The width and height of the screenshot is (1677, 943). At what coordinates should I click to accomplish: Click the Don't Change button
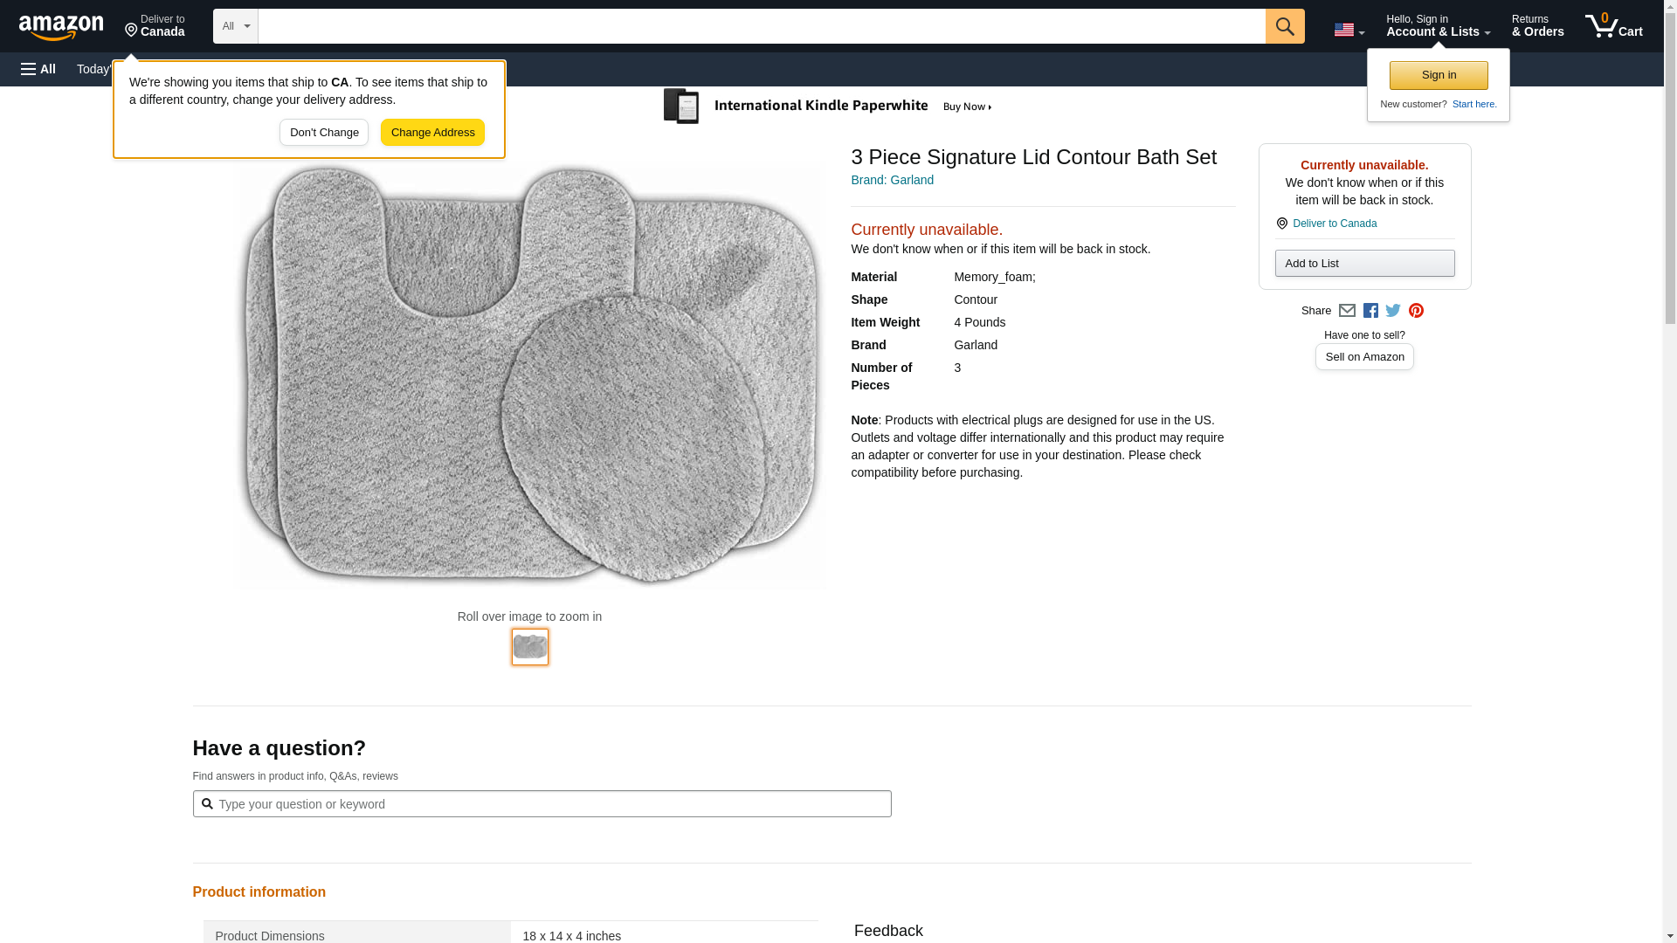pos(324,133)
